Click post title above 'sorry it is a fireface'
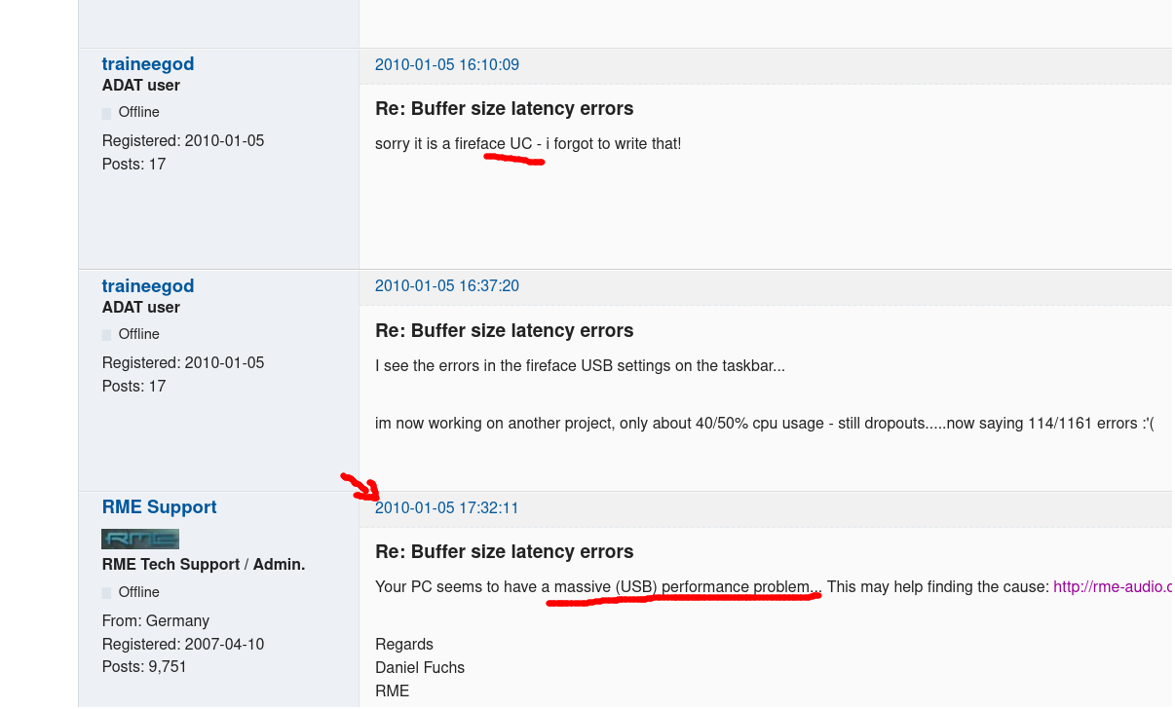 [x=505, y=109]
